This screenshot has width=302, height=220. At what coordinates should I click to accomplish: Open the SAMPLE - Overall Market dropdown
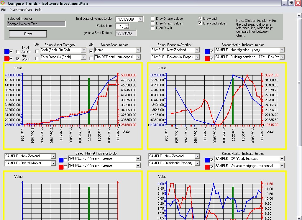(53, 163)
